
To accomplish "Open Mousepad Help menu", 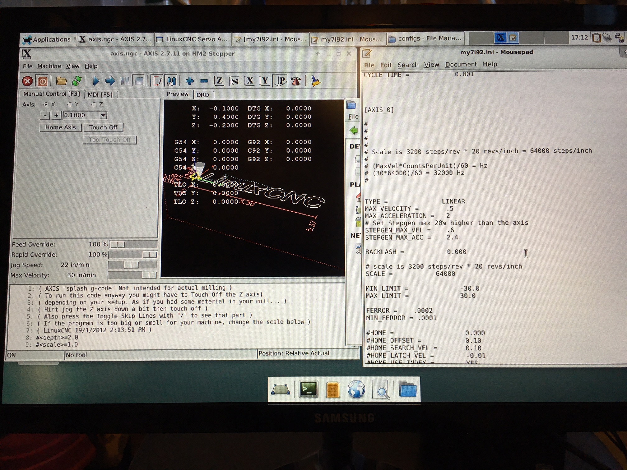I will coord(490,64).
